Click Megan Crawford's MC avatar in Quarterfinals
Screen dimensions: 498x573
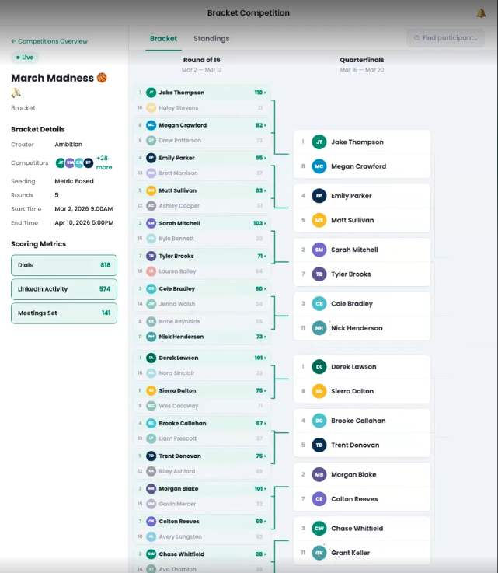tap(319, 166)
